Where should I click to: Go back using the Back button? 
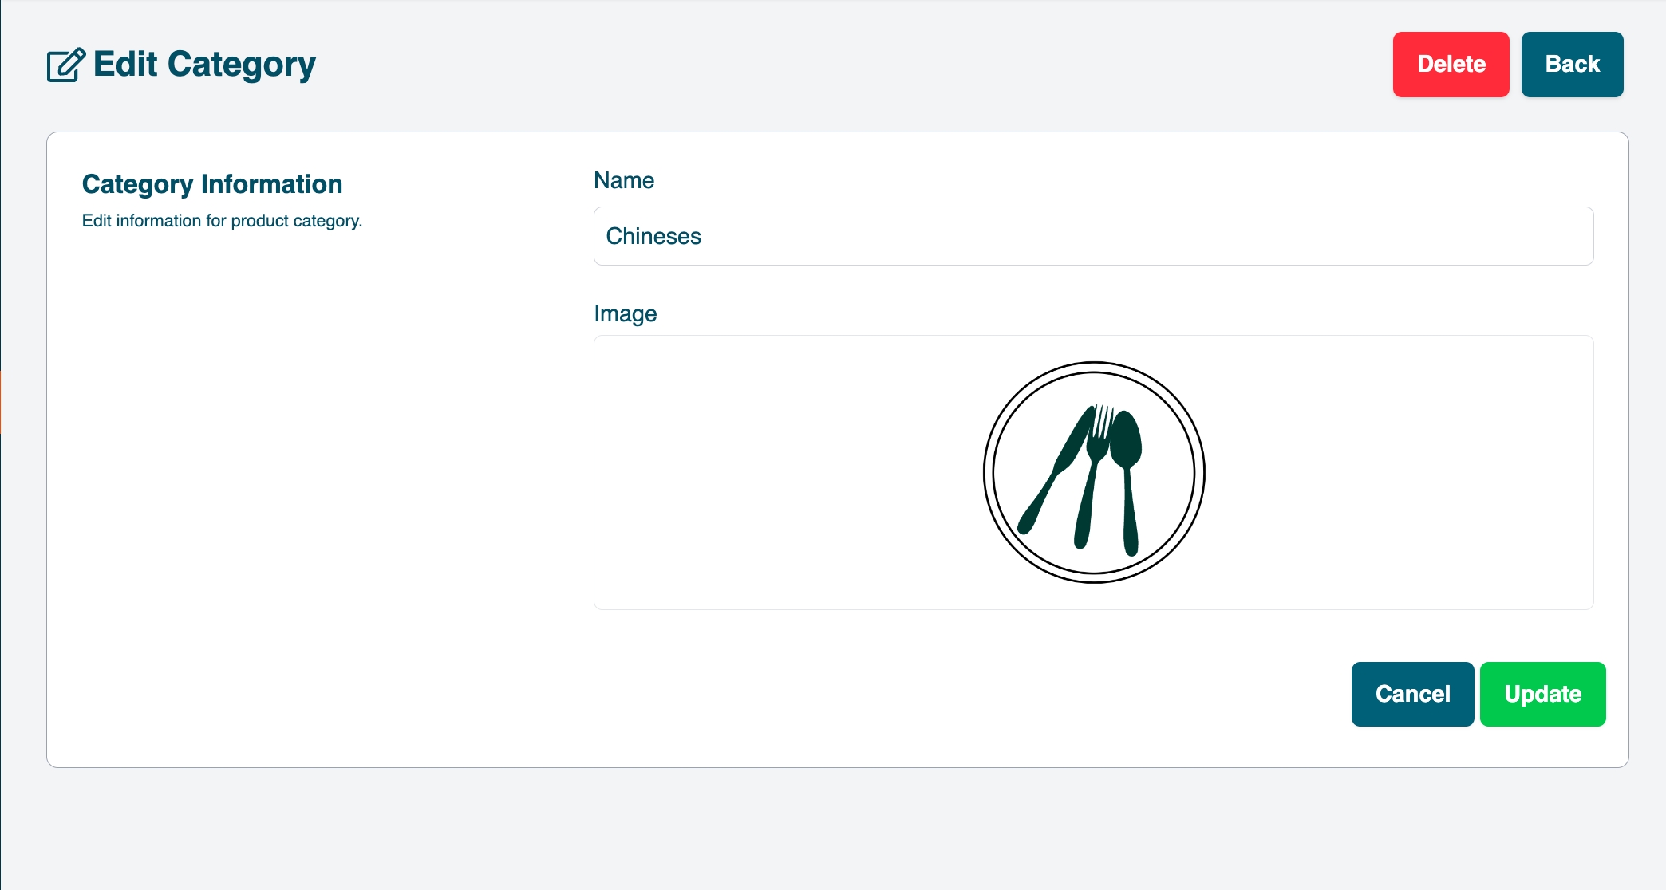click(1571, 65)
